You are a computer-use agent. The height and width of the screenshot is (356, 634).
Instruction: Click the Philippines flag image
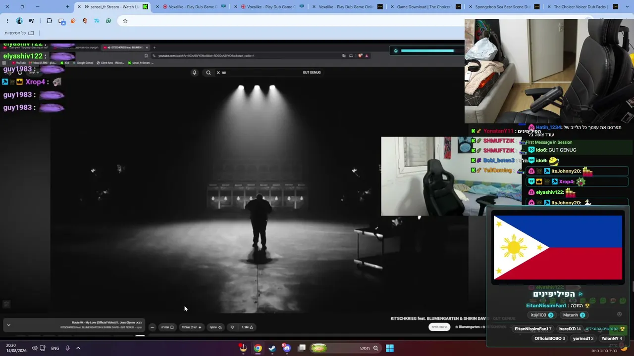pos(558,248)
